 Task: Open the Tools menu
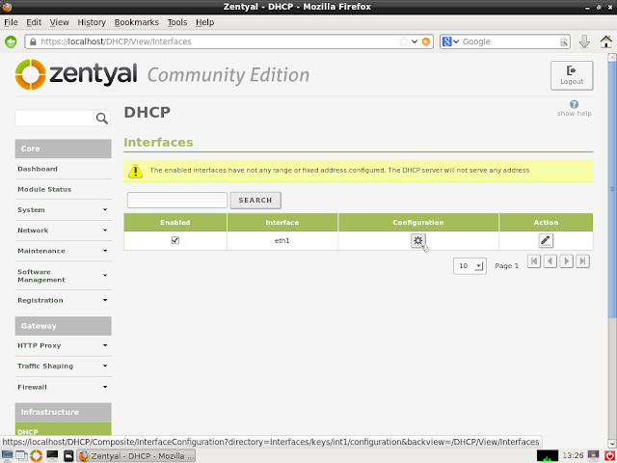coord(177,22)
